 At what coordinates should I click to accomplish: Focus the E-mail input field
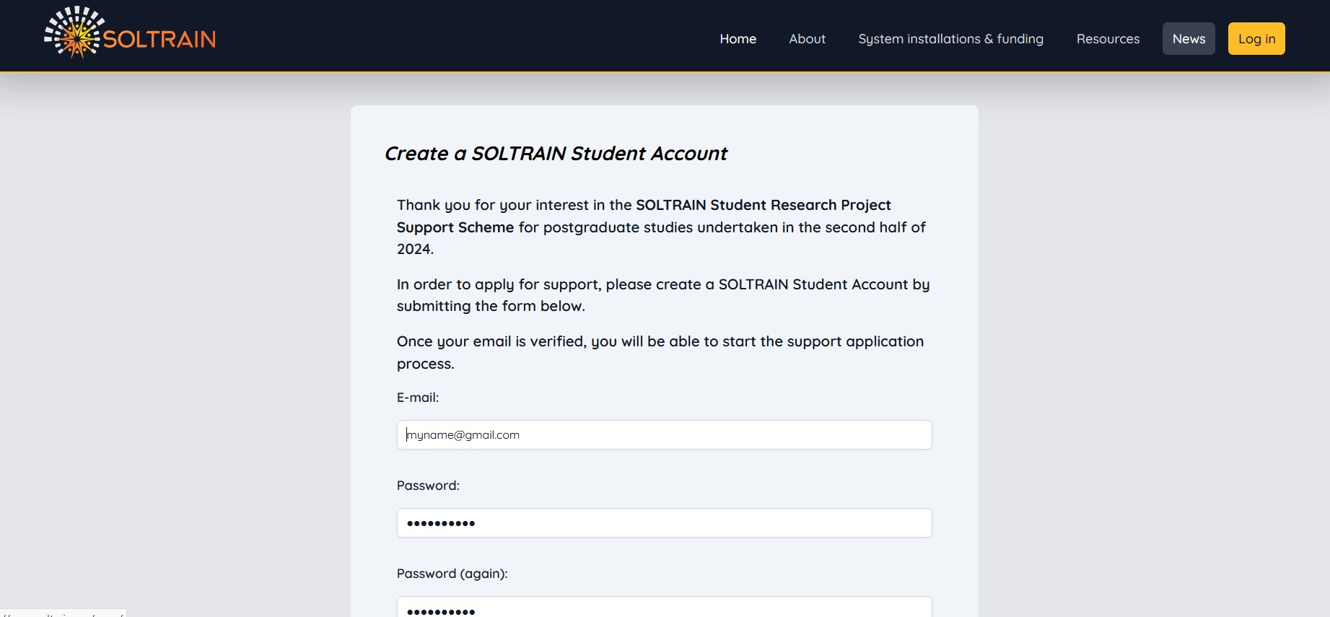[664, 435]
